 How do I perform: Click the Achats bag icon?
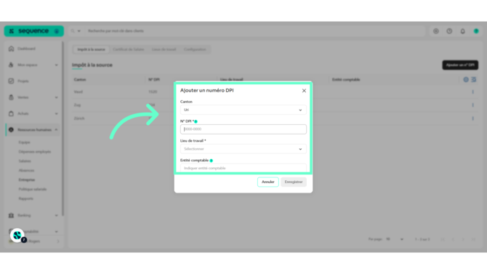tap(11, 113)
